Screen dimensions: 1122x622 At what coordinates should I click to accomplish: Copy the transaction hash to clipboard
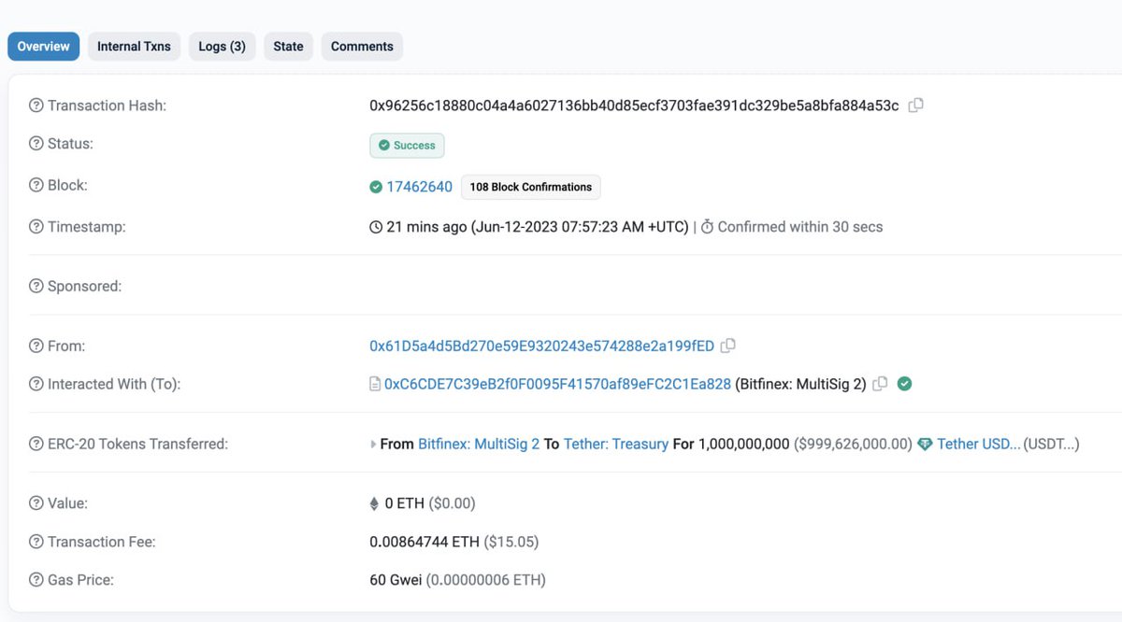click(x=916, y=106)
